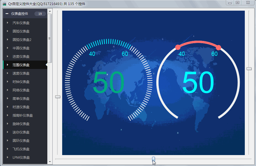256x166 pixels.
Task: Open the 速度仪表盘 entry
Action: click(21, 73)
